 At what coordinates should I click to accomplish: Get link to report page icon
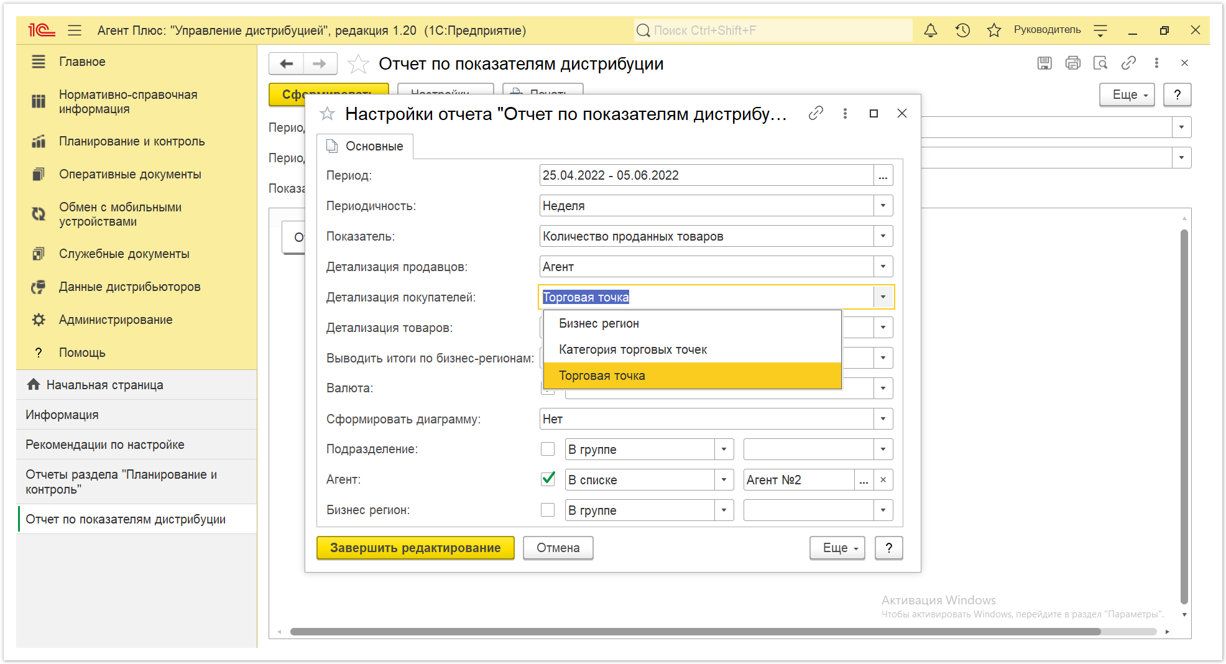pyautogui.click(x=1128, y=63)
